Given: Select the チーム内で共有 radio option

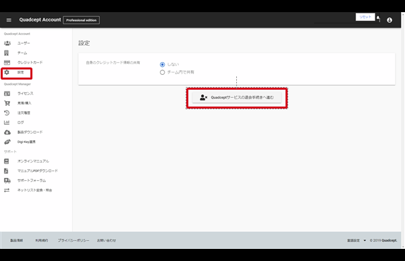Looking at the screenshot, I should pyautogui.click(x=162, y=72).
